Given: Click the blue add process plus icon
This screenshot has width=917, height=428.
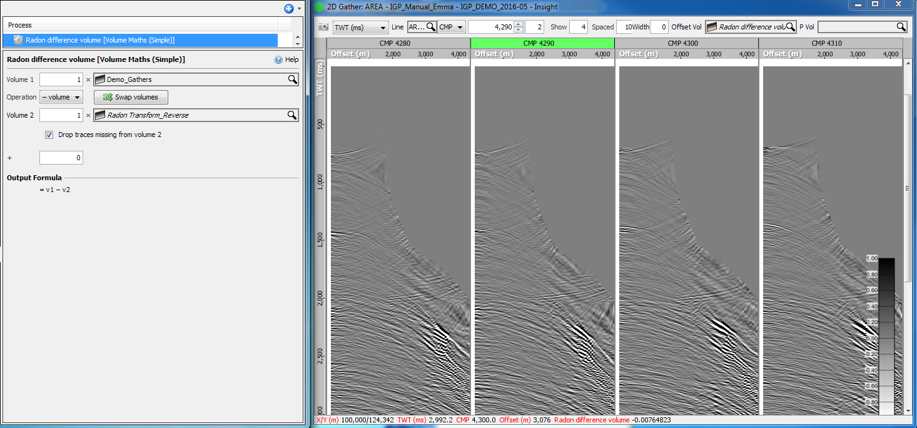Looking at the screenshot, I should click(x=288, y=8).
